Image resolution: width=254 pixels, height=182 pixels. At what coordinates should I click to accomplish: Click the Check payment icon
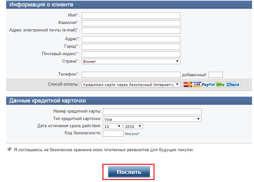click(x=233, y=84)
